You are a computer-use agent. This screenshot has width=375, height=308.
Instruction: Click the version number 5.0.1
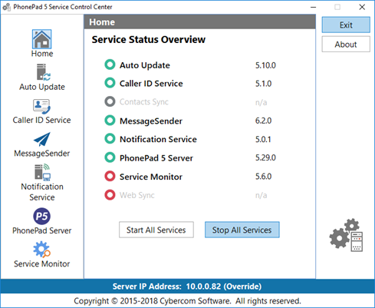coord(263,139)
